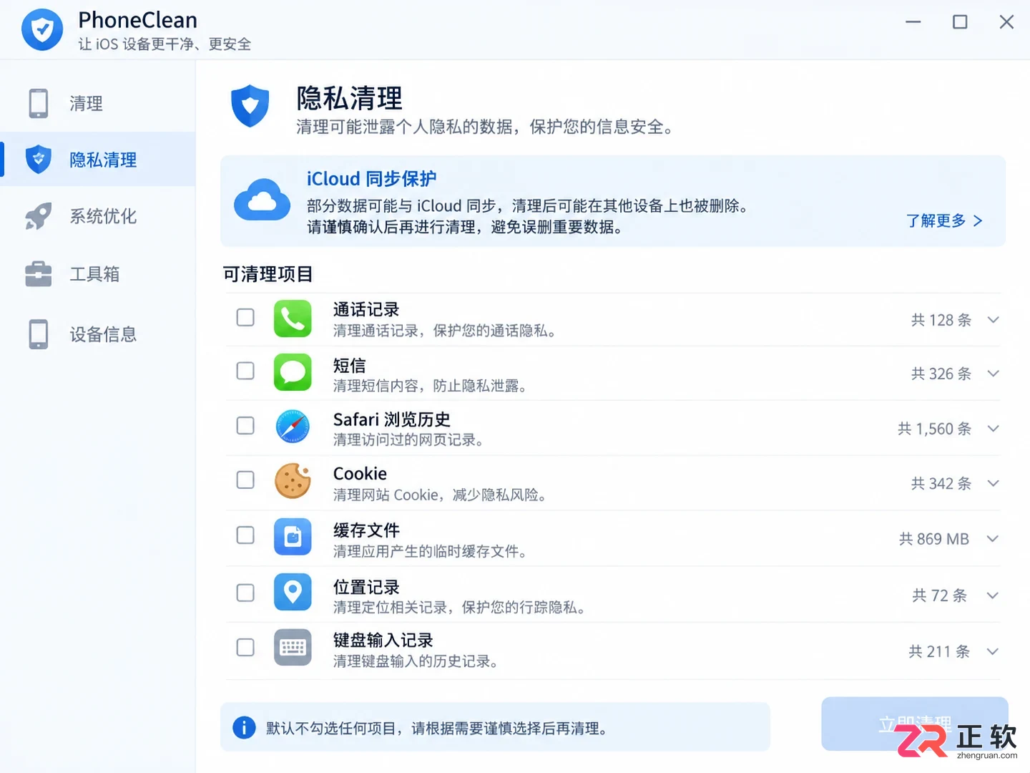Click the 共 128 条 count
This screenshot has width=1030, height=773.
click(941, 320)
